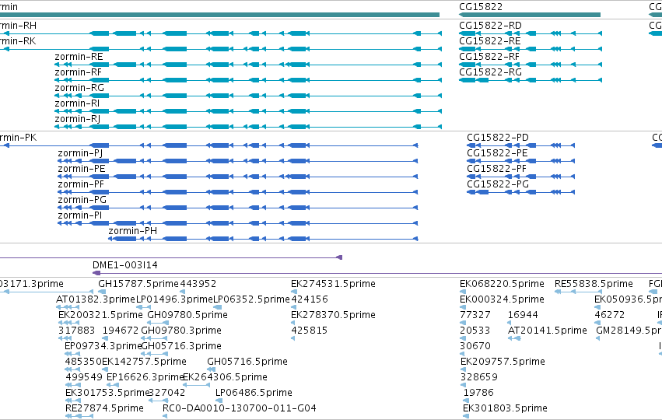Open the EP09734.3prime EST entry

pyautogui.click(x=103, y=346)
